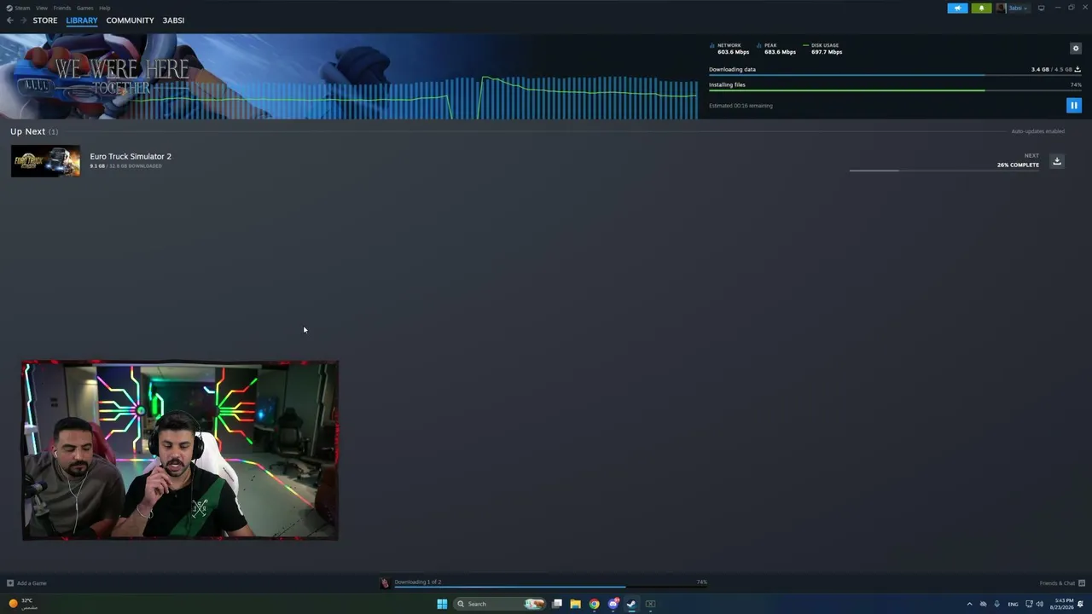Show hidden system tray icons
Viewport: 1092px width, 614px height.
pyautogui.click(x=969, y=604)
